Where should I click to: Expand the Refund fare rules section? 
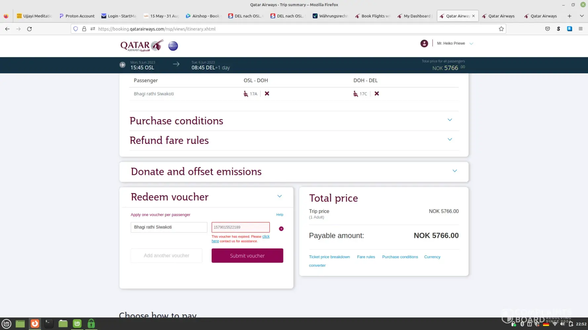(449, 140)
